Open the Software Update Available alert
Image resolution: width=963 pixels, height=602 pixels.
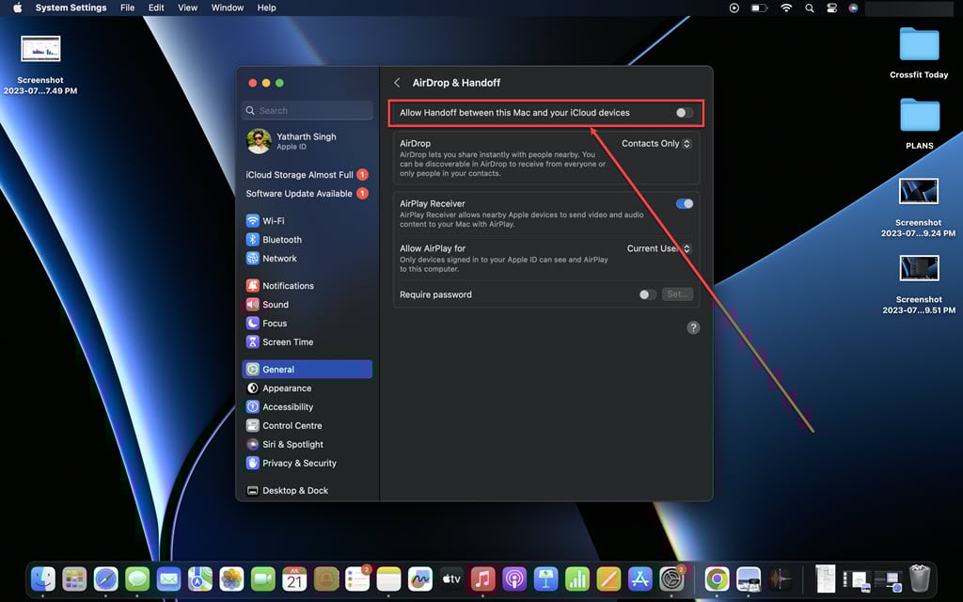point(308,194)
